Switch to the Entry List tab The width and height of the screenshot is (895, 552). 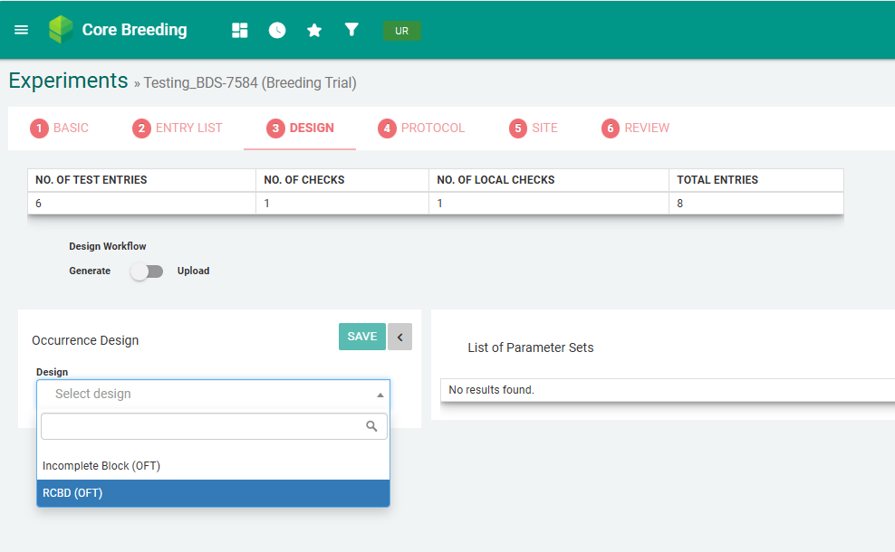(178, 128)
